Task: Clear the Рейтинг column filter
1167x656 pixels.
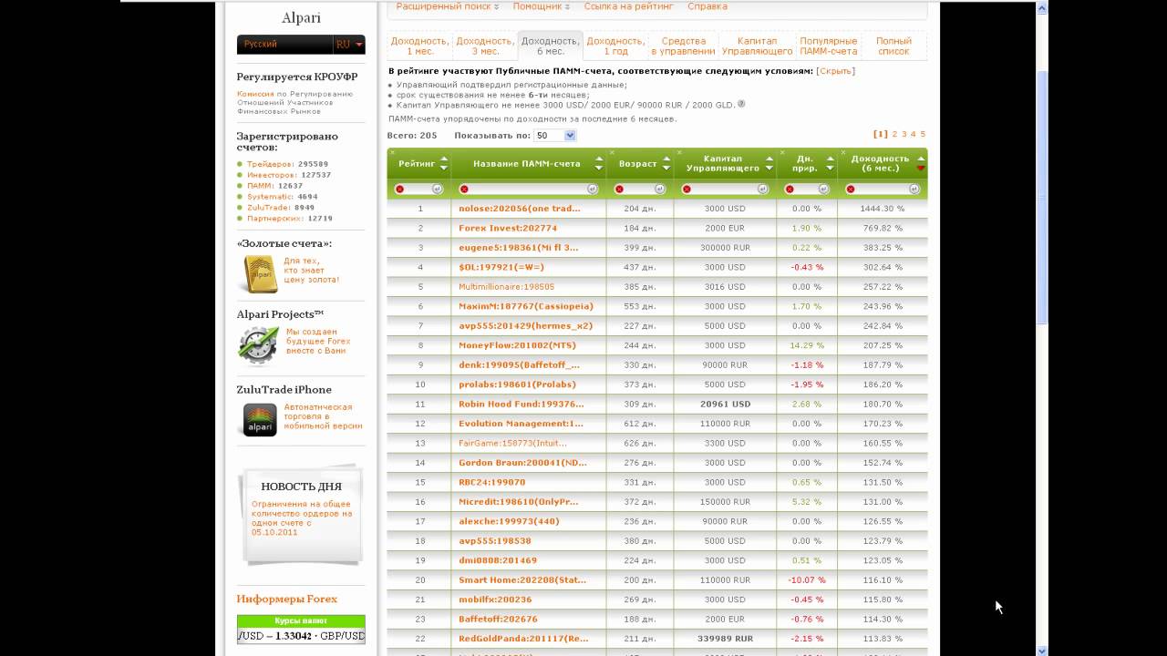Action: pos(399,190)
